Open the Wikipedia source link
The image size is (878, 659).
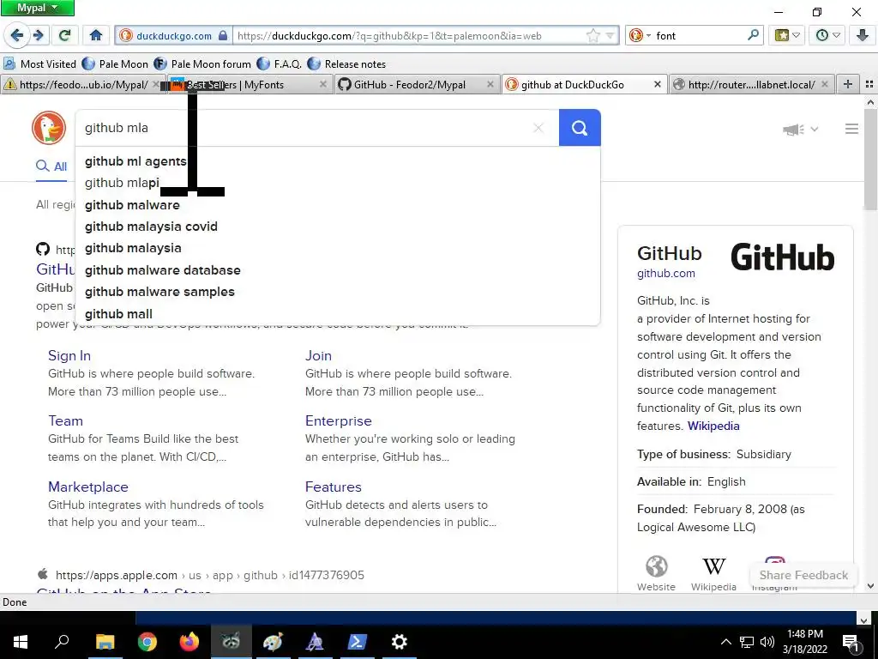click(713, 426)
